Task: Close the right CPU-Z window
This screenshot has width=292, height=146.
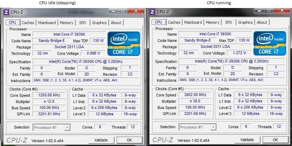Action: click(282, 10)
